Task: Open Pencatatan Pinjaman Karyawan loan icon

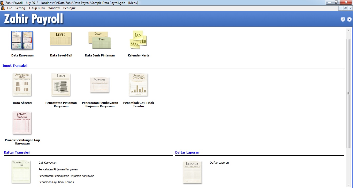Action: pyautogui.click(x=61, y=85)
